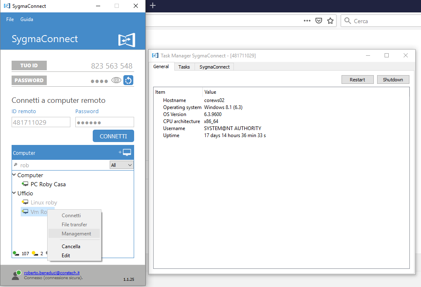Open the roberto.beneduci@coretech.it account link
The height and width of the screenshot is (287, 421).
(x=52, y=273)
